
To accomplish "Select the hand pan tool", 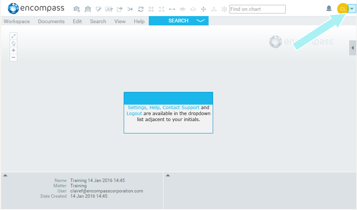I will tap(13, 43).
